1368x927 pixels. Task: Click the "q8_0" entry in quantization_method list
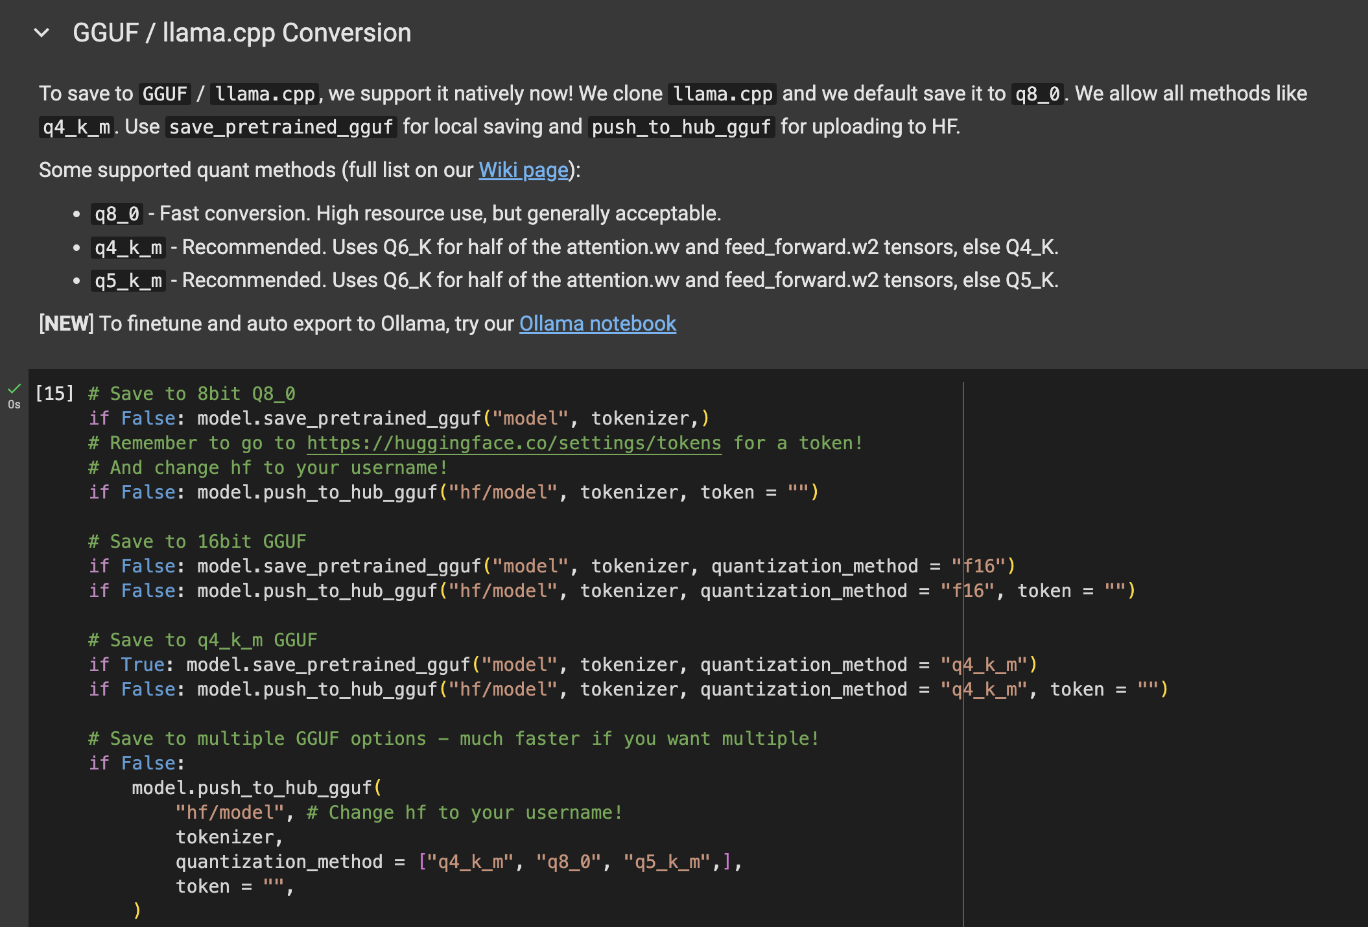point(569,862)
